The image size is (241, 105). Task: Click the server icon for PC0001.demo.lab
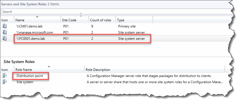[x=4, y=38]
